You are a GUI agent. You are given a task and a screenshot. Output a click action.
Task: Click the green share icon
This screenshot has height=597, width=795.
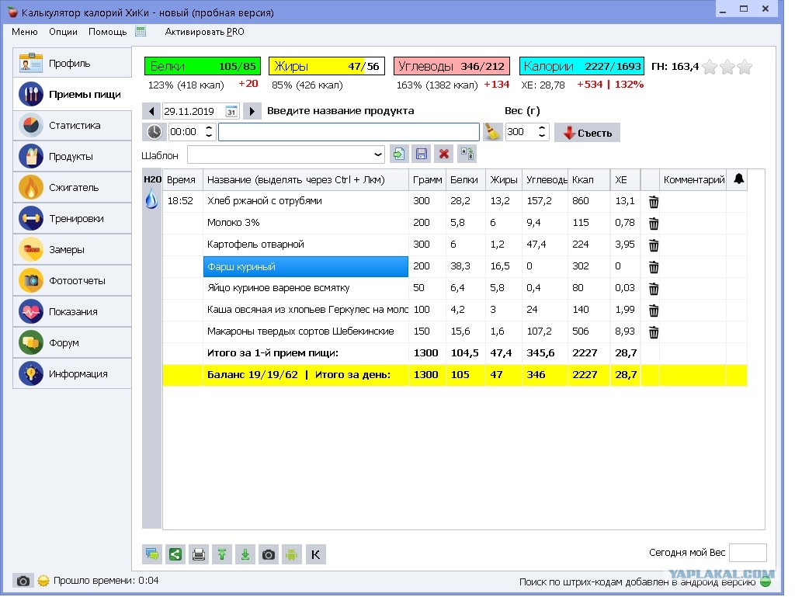[x=175, y=554]
